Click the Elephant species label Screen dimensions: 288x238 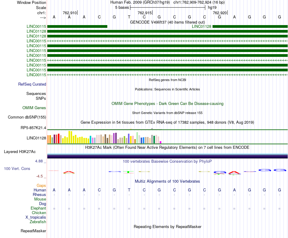point(39,208)
